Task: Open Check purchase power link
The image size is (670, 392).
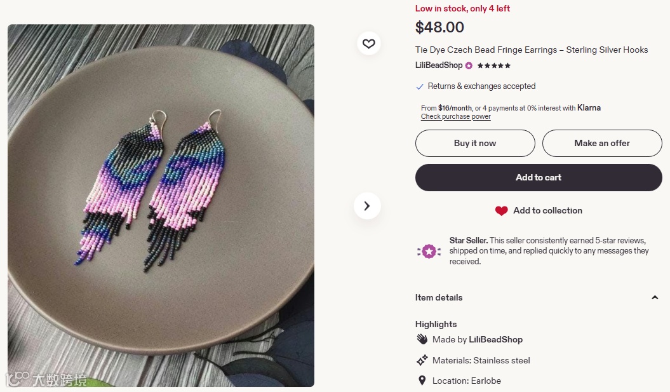Action: 455,117
